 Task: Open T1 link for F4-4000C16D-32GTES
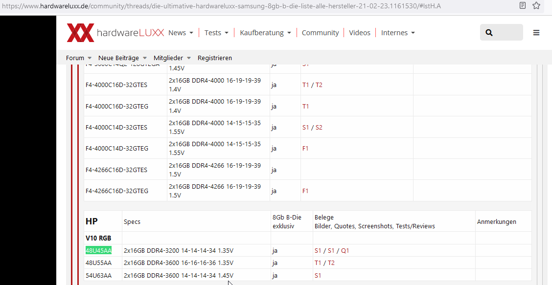pos(305,85)
